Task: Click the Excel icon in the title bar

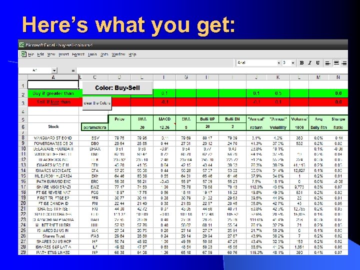Action: (22, 45)
